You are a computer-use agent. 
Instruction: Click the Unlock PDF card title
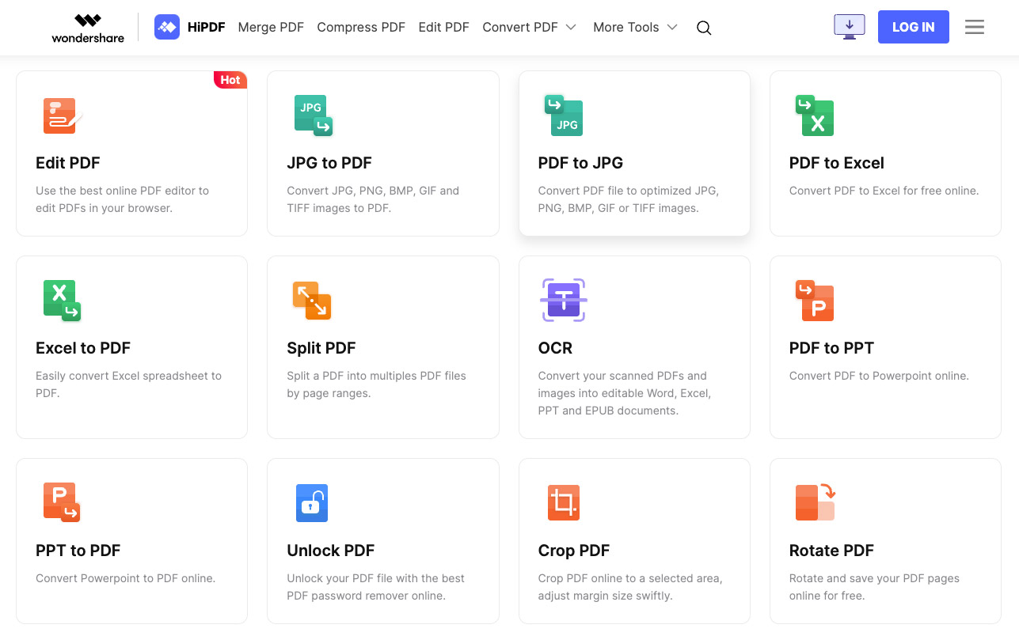331,551
